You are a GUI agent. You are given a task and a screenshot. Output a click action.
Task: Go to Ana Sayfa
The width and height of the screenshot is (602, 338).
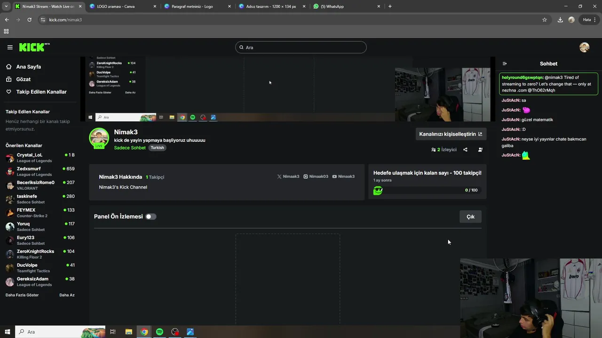pos(28,67)
